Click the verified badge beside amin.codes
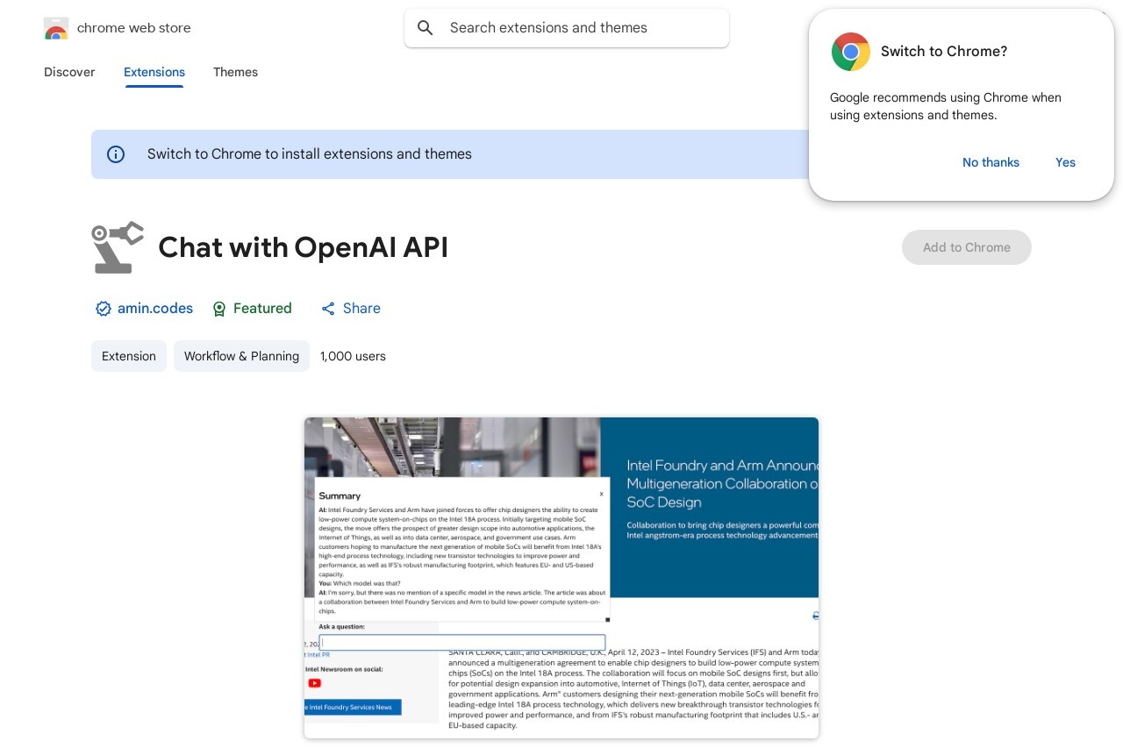The width and height of the screenshot is (1123, 748). tap(104, 309)
